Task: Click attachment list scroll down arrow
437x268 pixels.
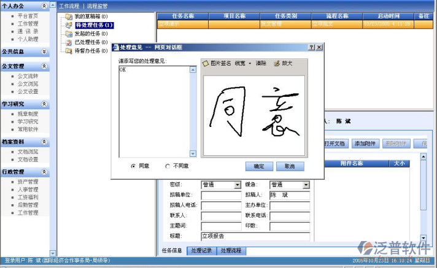Action: point(423,238)
